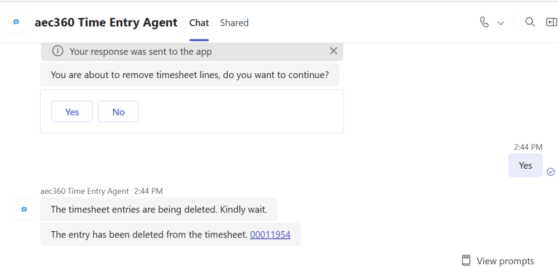Select the sent 'Yes' message bubble
The height and width of the screenshot is (267, 558).
click(525, 165)
